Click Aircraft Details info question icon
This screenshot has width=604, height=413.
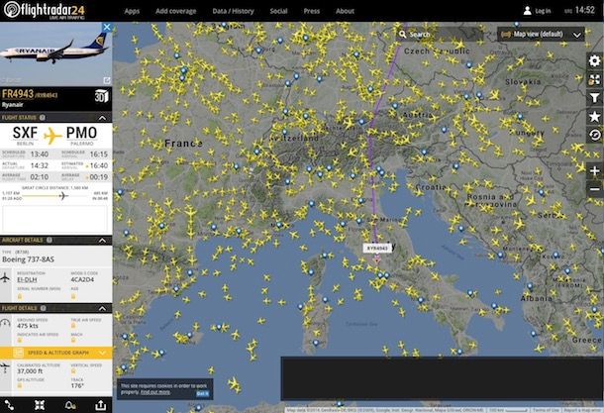click(50, 240)
